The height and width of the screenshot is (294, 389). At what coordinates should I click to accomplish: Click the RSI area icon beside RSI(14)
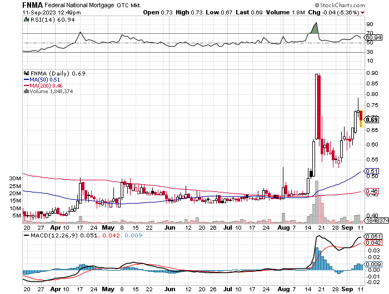(x=26, y=19)
